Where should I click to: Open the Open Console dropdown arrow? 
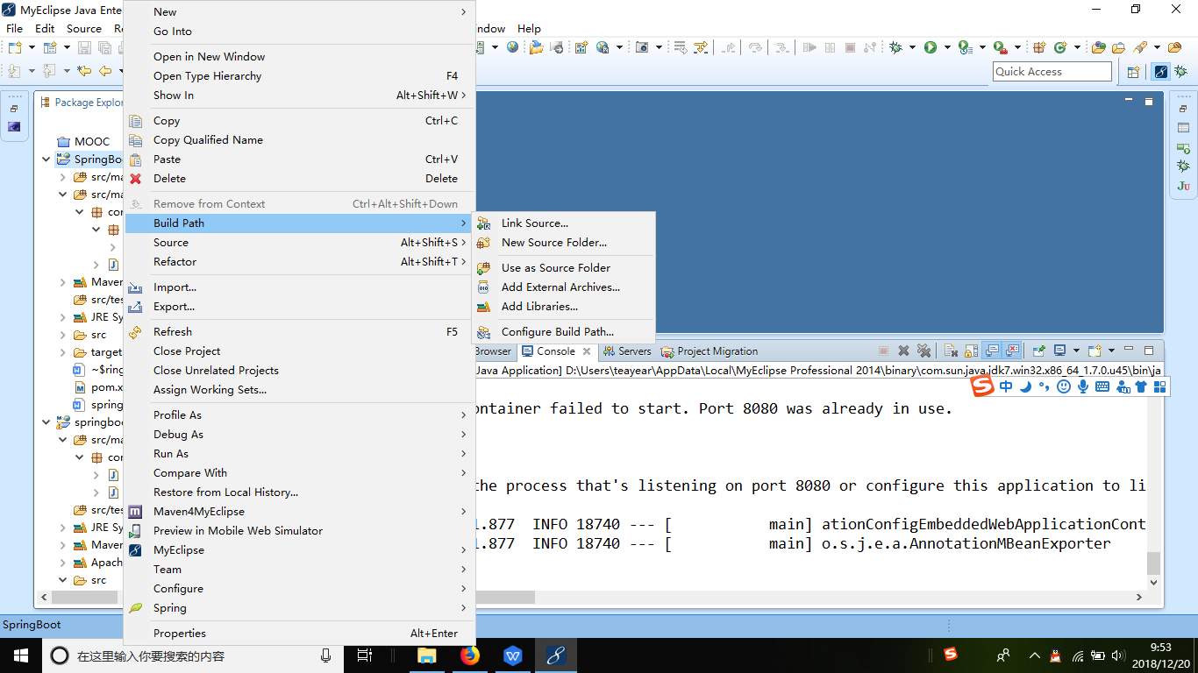coord(1111,351)
